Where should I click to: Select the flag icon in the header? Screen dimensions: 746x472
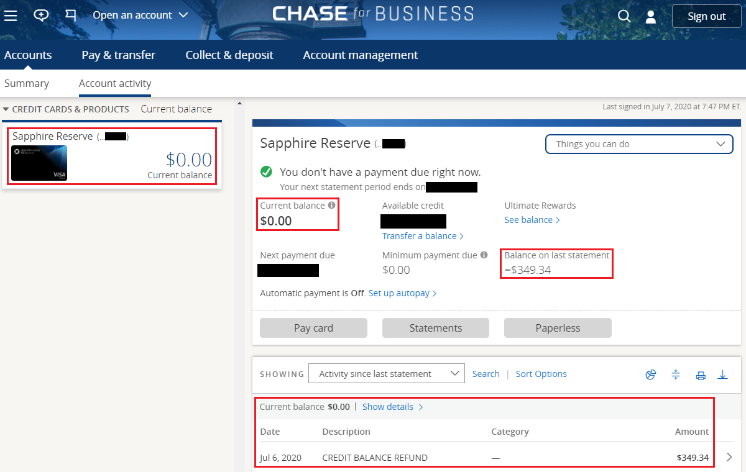click(70, 16)
